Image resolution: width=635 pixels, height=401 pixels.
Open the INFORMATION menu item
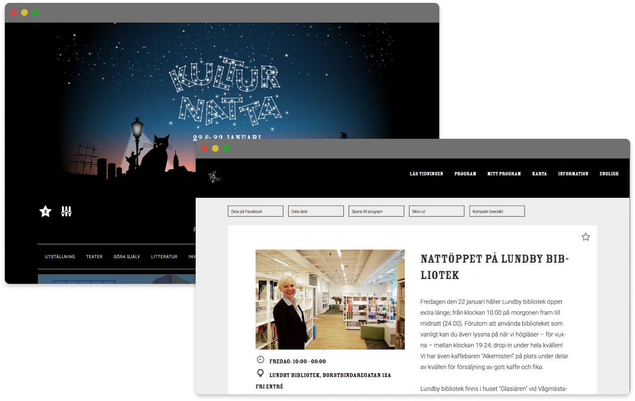573,174
